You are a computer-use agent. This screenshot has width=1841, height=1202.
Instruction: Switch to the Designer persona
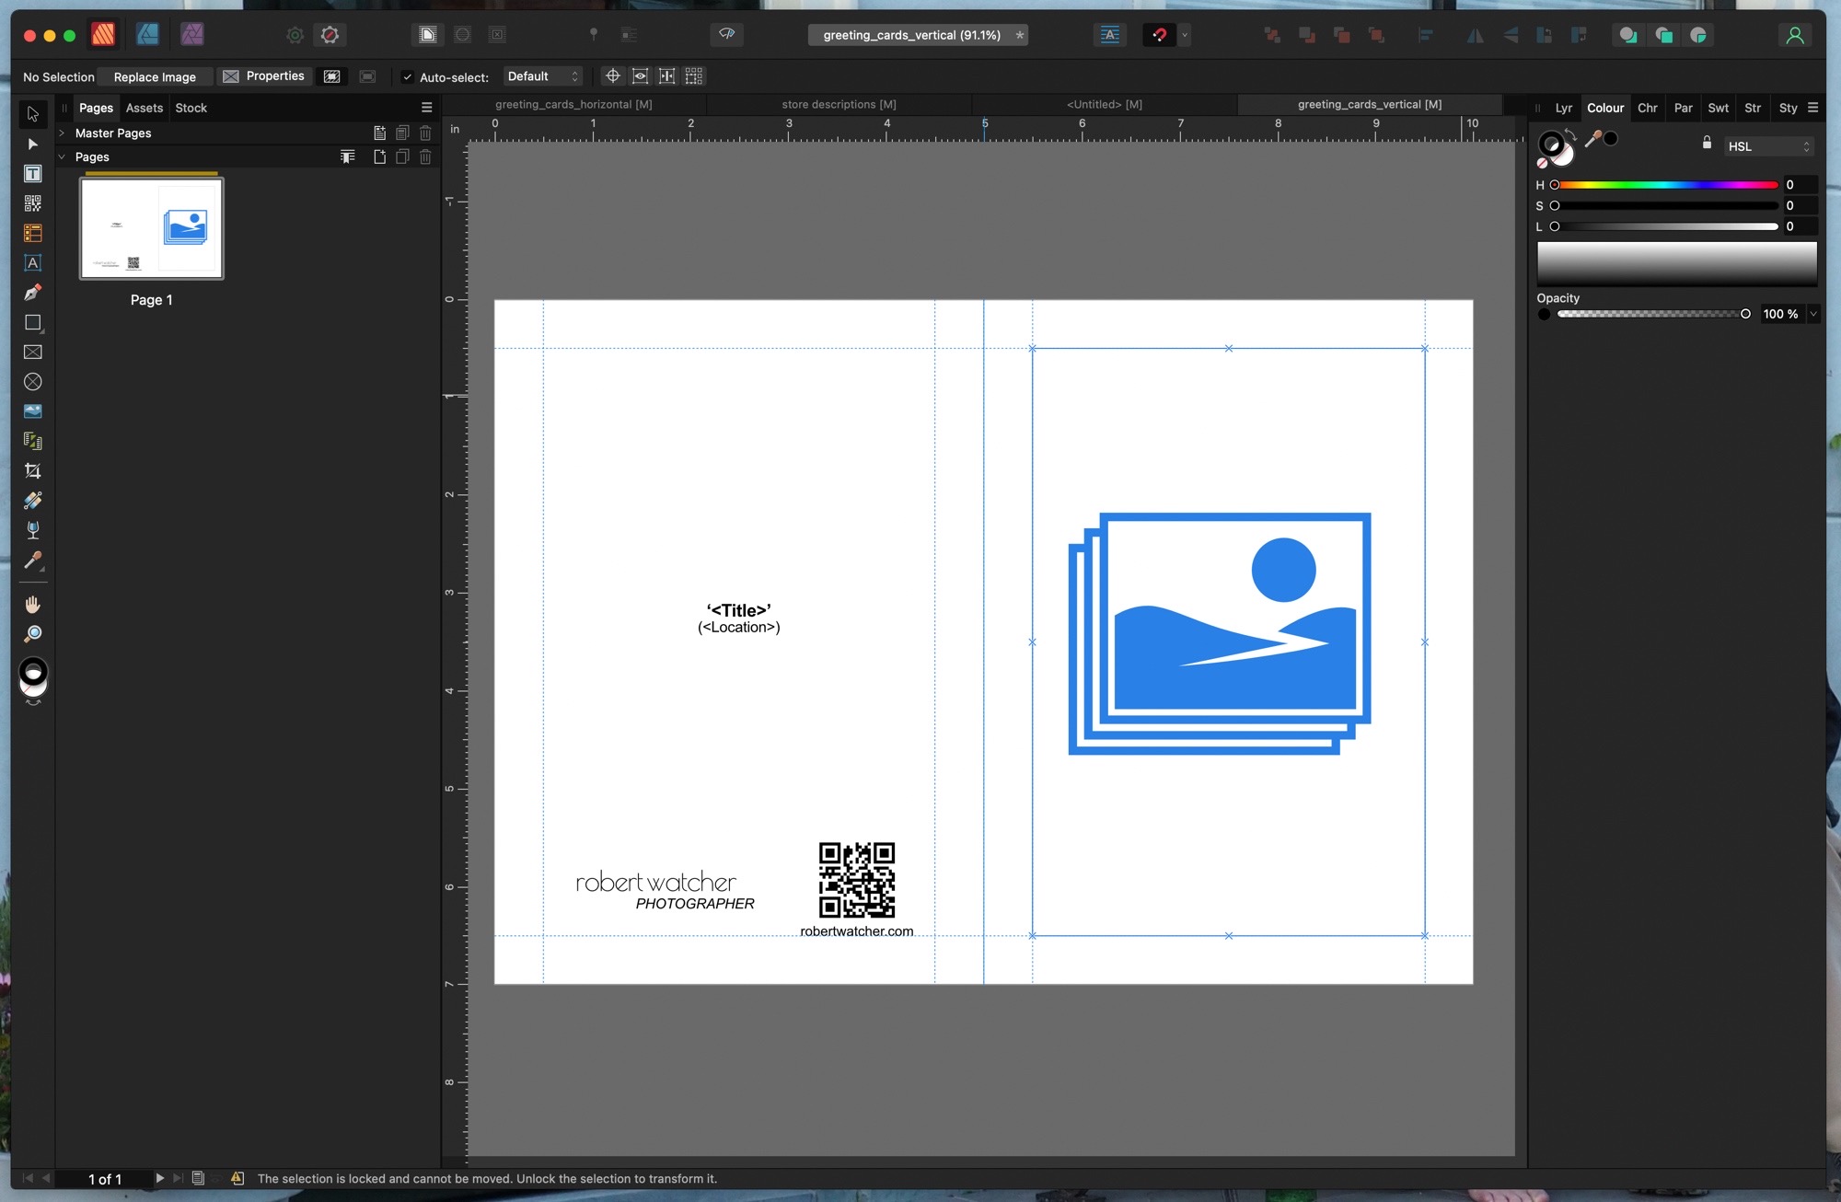pos(147,35)
